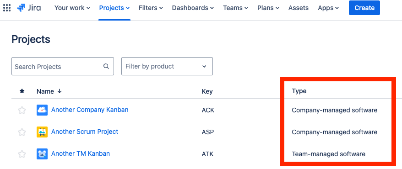
Task: Toggle Name column sort arrow
Action: tap(60, 91)
